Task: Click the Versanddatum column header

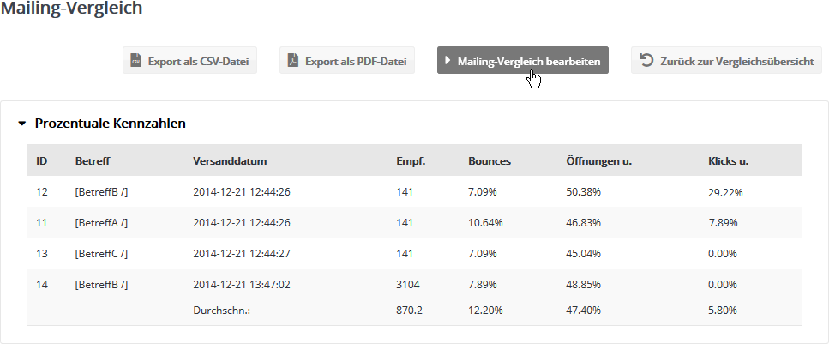Action: [231, 160]
